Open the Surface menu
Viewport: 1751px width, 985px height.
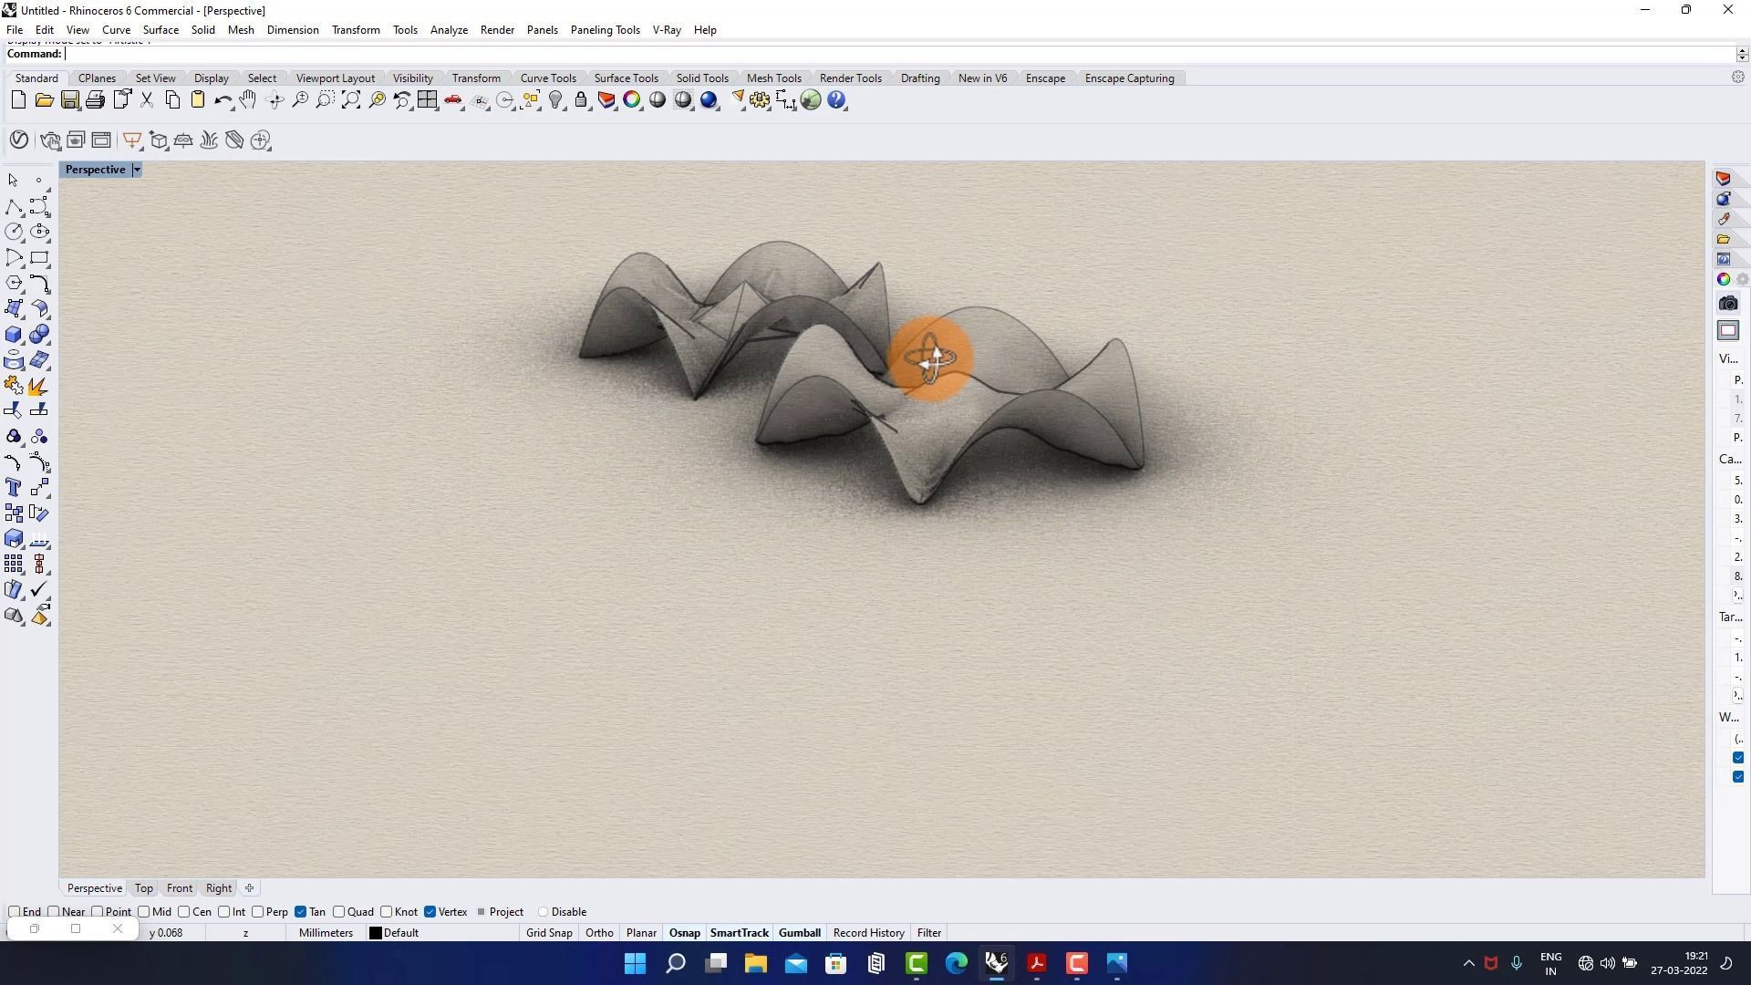pyautogui.click(x=161, y=29)
